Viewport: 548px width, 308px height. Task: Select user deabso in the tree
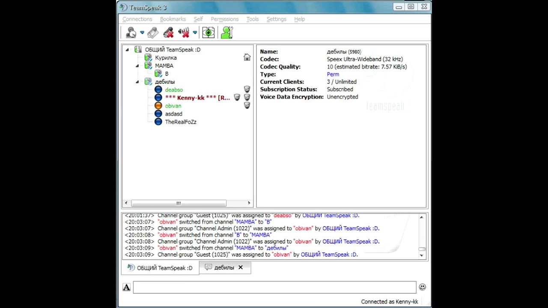(174, 90)
